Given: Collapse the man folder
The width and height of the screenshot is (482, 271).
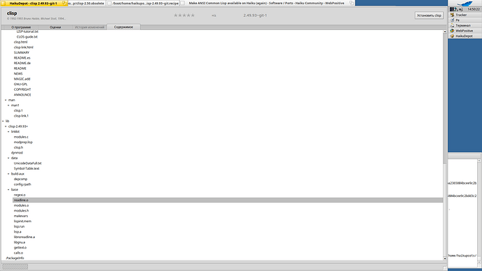Looking at the screenshot, I should click(6, 100).
